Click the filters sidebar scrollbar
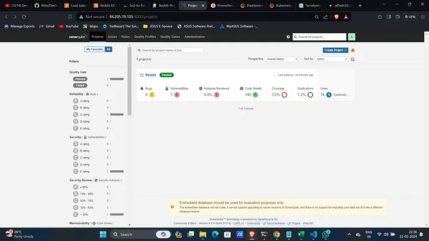The width and height of the screenshot is (429, 241). pos(129,81)
